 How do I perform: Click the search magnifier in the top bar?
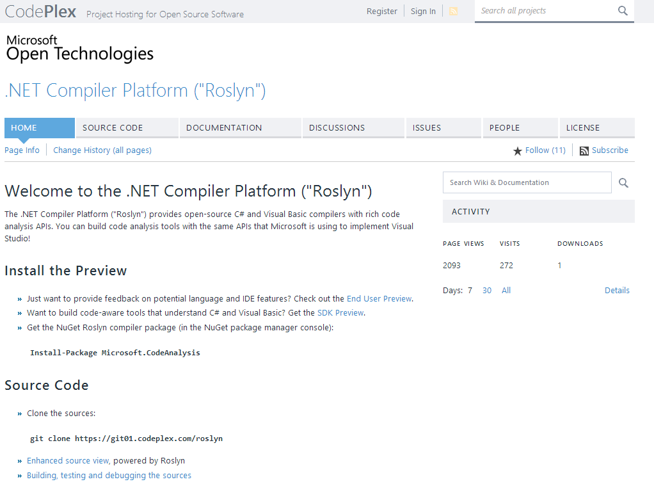pyautogui.click(x=622, y=11)
